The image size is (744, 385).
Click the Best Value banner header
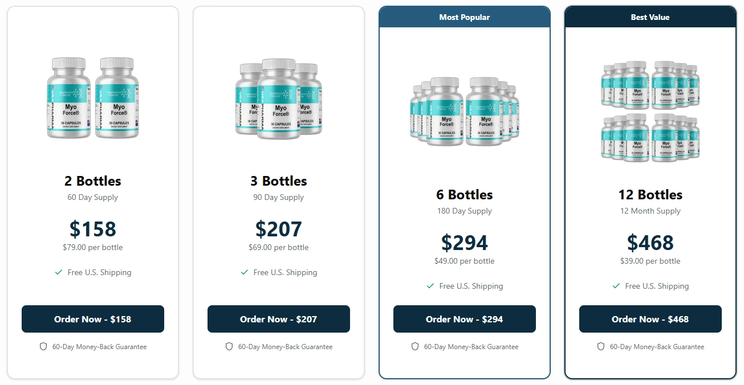pyautogui.click(x=651, y=17)
